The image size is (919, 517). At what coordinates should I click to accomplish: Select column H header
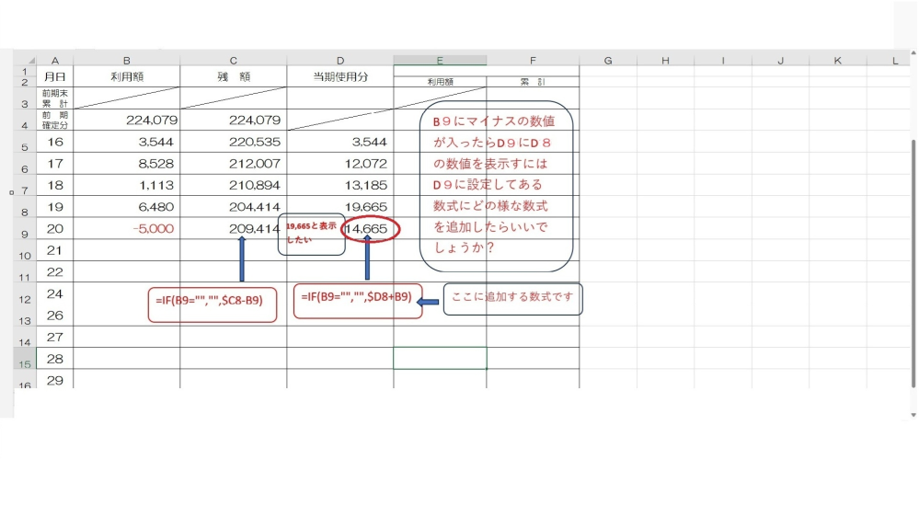665,61
